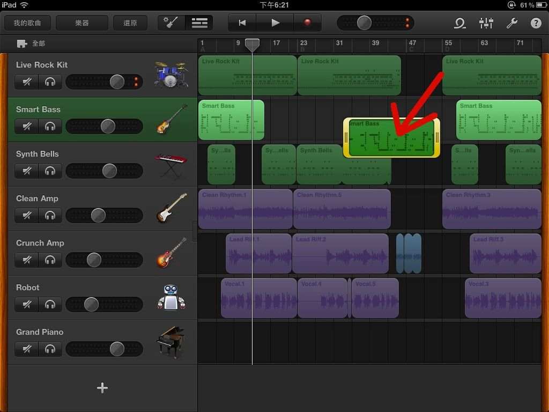549x412 pixels.
Task: Open the help question mark icon
Action: point(536,23)
